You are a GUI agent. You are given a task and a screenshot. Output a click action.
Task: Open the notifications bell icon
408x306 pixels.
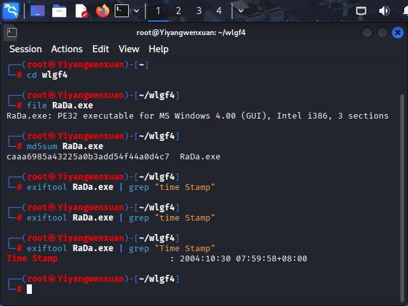(x=405, y=11)
